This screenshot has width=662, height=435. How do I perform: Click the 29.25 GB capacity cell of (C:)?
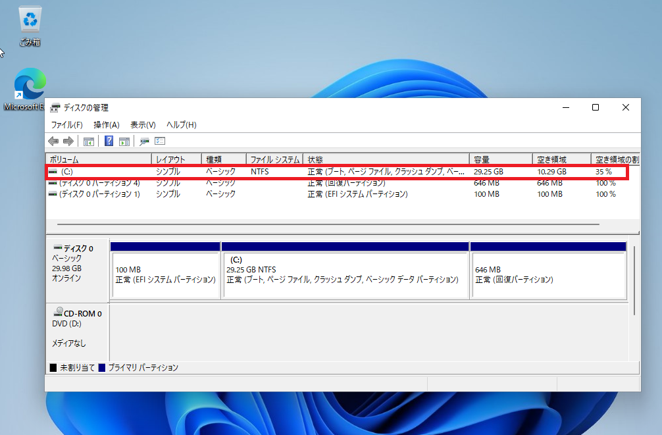tap(488, 172)
